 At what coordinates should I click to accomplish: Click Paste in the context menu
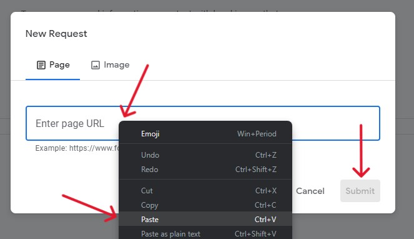point(205,220)
